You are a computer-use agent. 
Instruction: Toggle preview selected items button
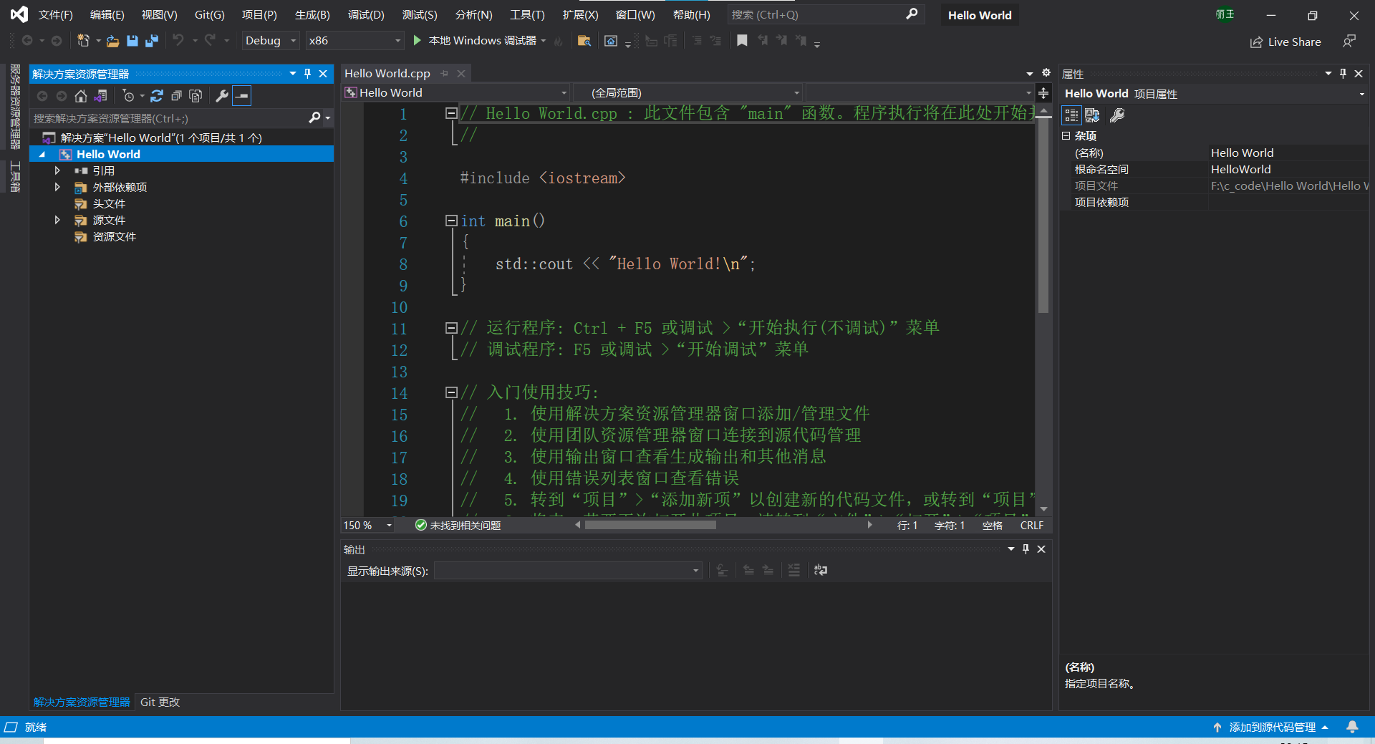coord(242,96)
